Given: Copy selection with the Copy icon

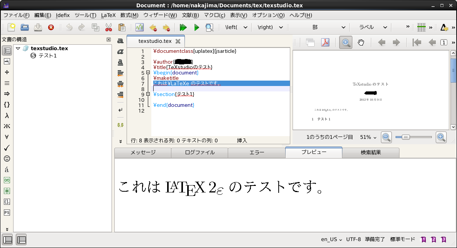Looking at the screenshot, I should [95, 27].
